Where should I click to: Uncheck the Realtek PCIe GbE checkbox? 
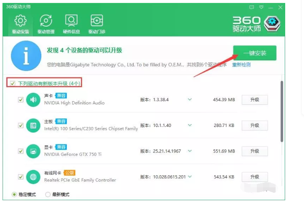tap(20, 177)
